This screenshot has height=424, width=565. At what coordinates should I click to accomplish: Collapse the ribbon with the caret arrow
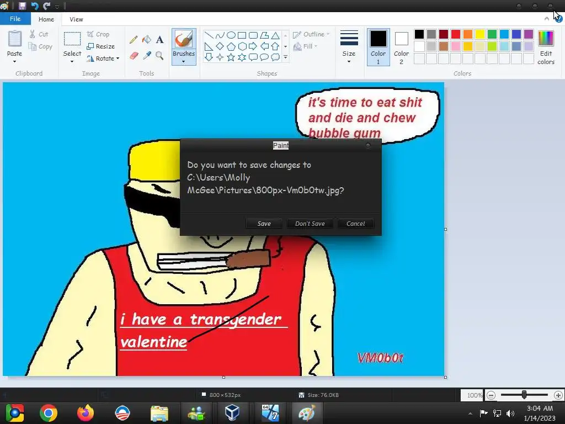point(547,19)
